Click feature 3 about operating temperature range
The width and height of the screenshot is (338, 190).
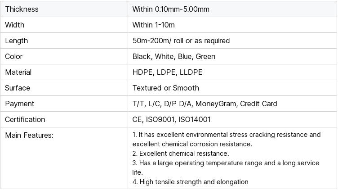coord(226,167)
